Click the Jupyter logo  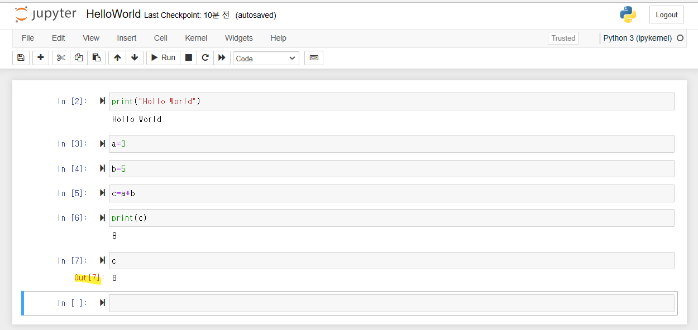46,14
